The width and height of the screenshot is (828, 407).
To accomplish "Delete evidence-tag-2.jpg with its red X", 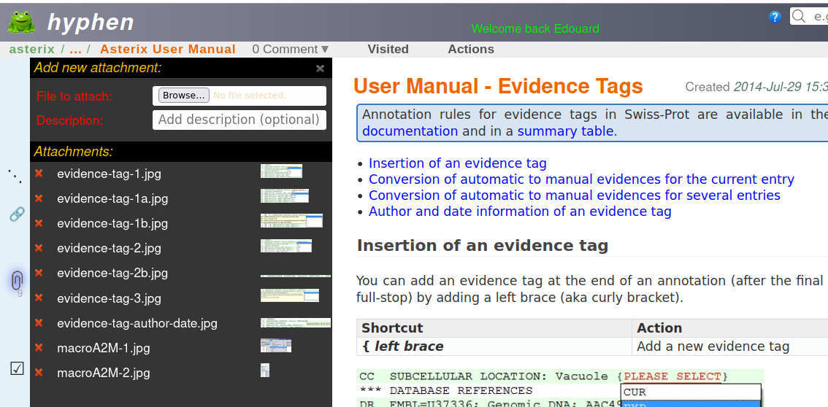I will 39,248.
